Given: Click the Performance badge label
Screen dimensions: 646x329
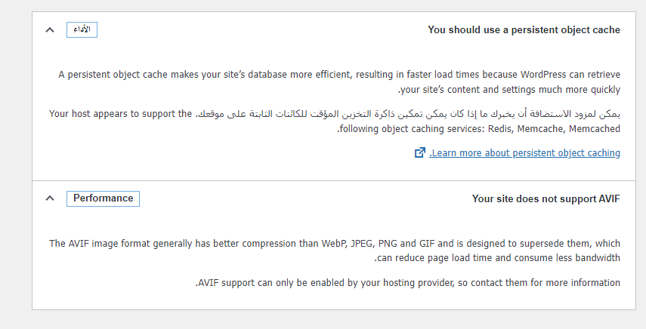Looking at the screenshot, I should [103, 198].
